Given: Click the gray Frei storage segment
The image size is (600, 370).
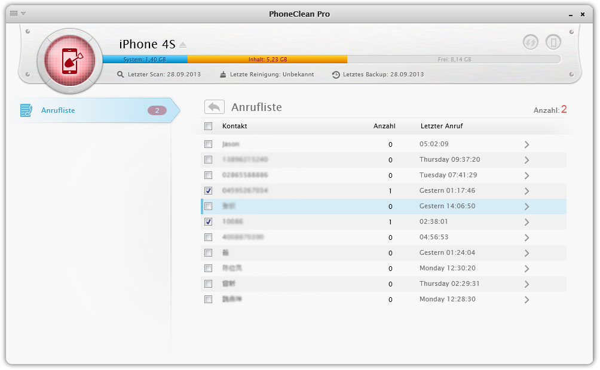Looking at the screenshot, I should click(x=454, y=60).
